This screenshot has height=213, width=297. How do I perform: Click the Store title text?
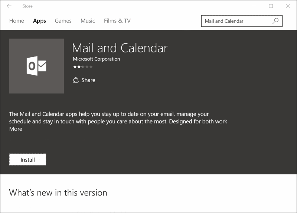(27, 6)
